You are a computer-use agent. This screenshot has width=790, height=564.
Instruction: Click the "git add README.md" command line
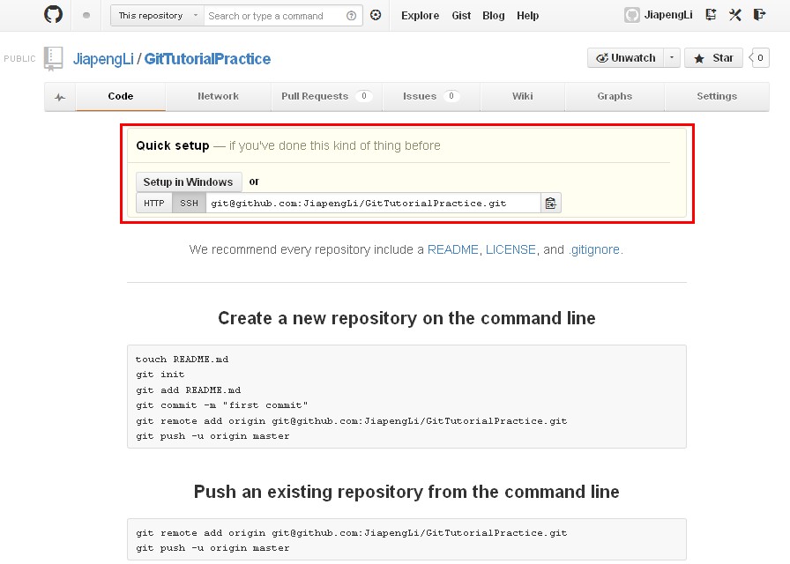tap(188, 390)
